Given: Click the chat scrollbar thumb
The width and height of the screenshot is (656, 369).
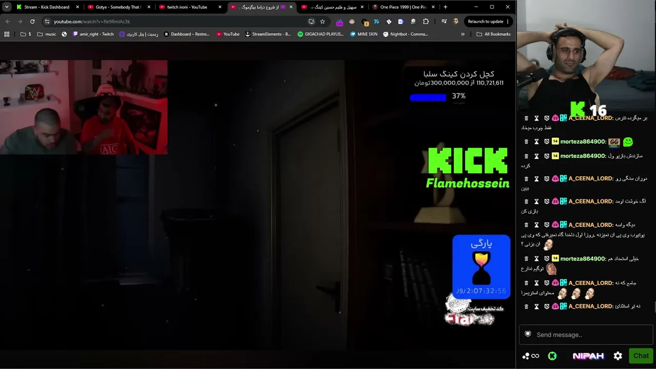Looking at the screenshot, I should [x=654, y=306].
